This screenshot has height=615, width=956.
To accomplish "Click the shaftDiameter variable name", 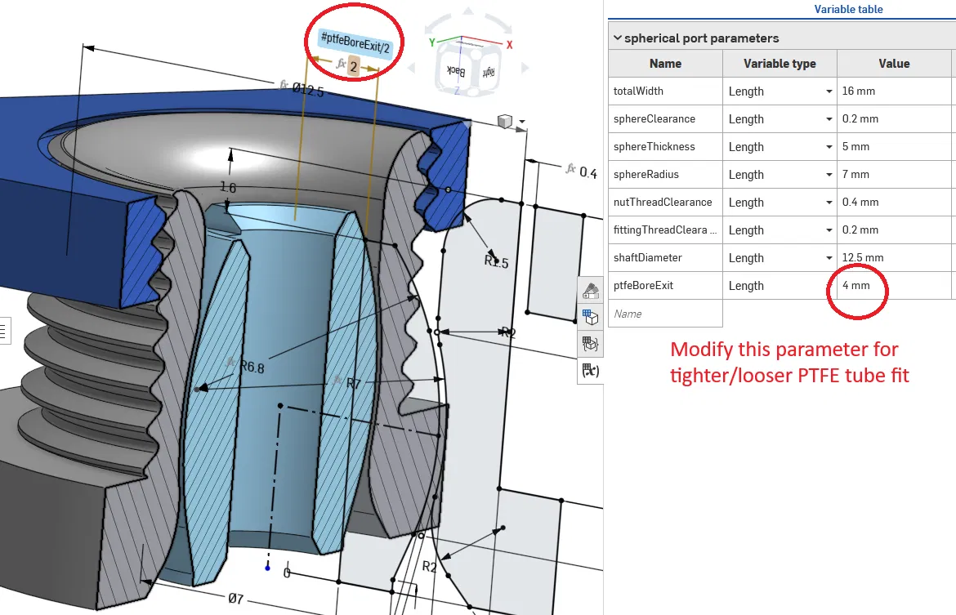I will click(647, 257).
